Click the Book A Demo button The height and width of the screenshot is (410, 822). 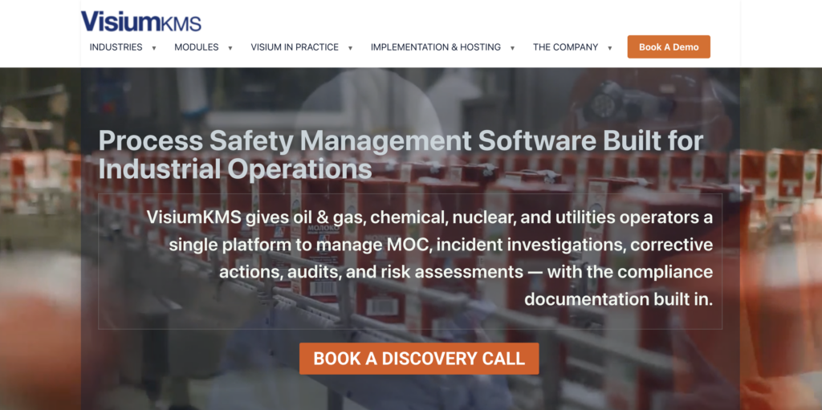[x=669, y=47]
